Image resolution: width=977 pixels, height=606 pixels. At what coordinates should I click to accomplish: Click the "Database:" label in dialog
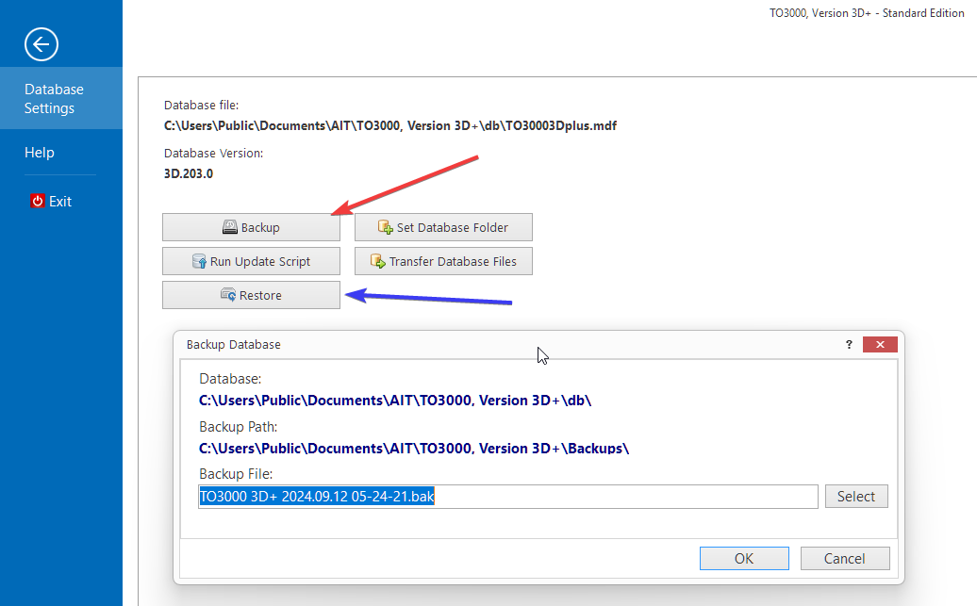[x=230, y=379]
